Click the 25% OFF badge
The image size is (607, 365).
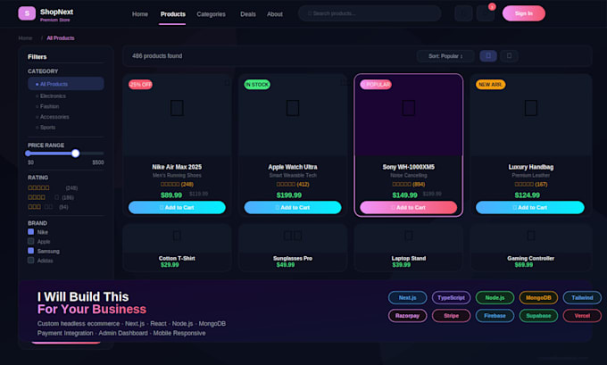tap(140, 85)
